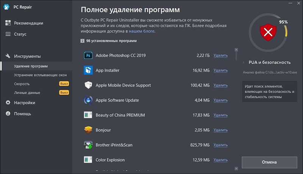The height and width of the screenshot is (174, 303).
Task: Click the Статус monitor icon
Action: pos(8,34)
